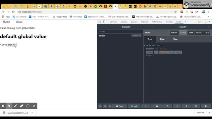Toggle the Persist pin button

[x=146, y=106]
